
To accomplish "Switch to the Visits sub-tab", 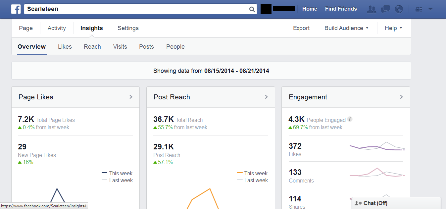I will pyautogui.click(x=120, y=47).
